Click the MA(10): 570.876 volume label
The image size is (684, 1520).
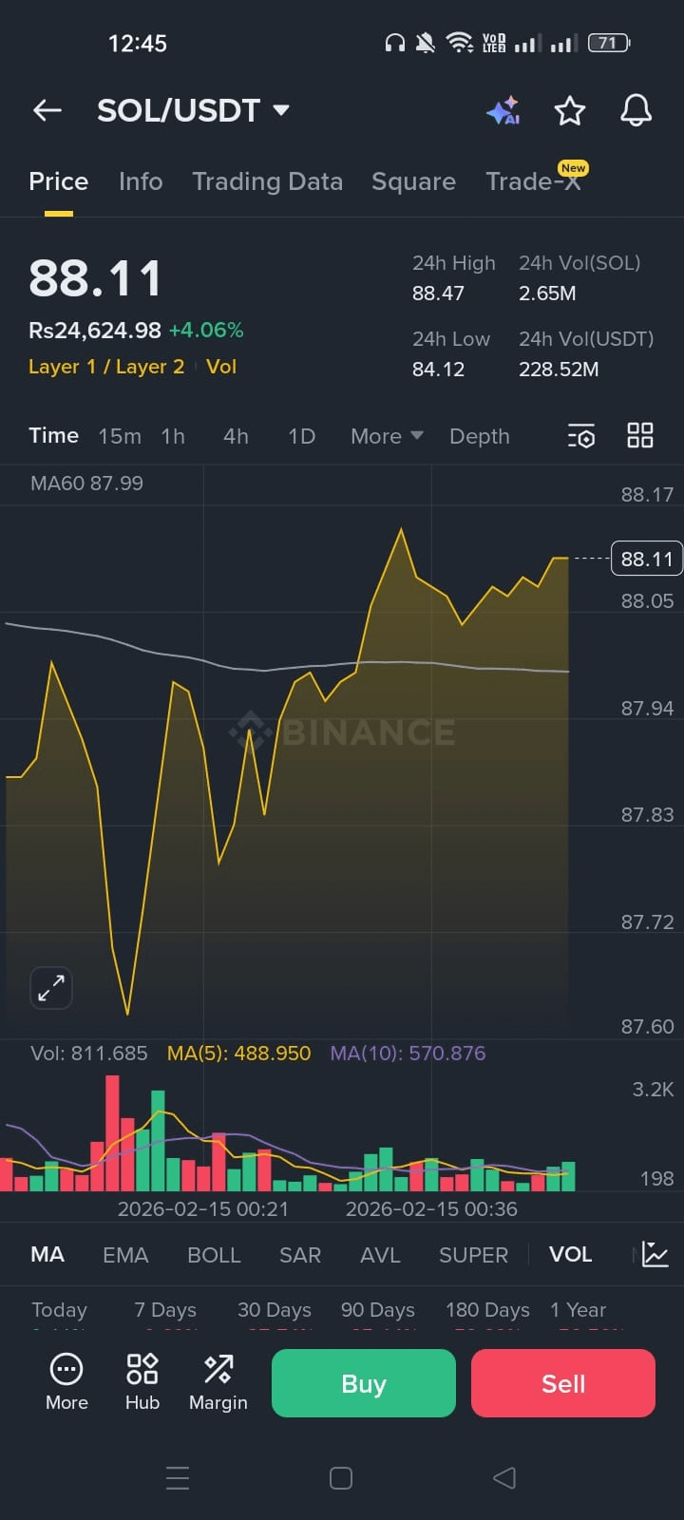[x=408, y=1054]
